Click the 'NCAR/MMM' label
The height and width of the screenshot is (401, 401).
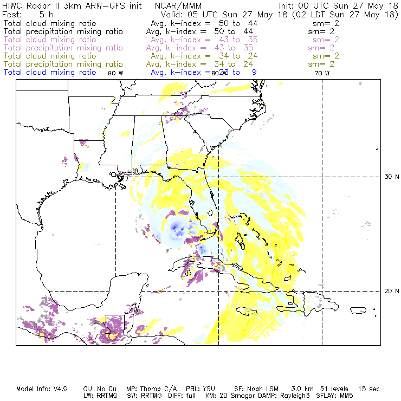178,5
